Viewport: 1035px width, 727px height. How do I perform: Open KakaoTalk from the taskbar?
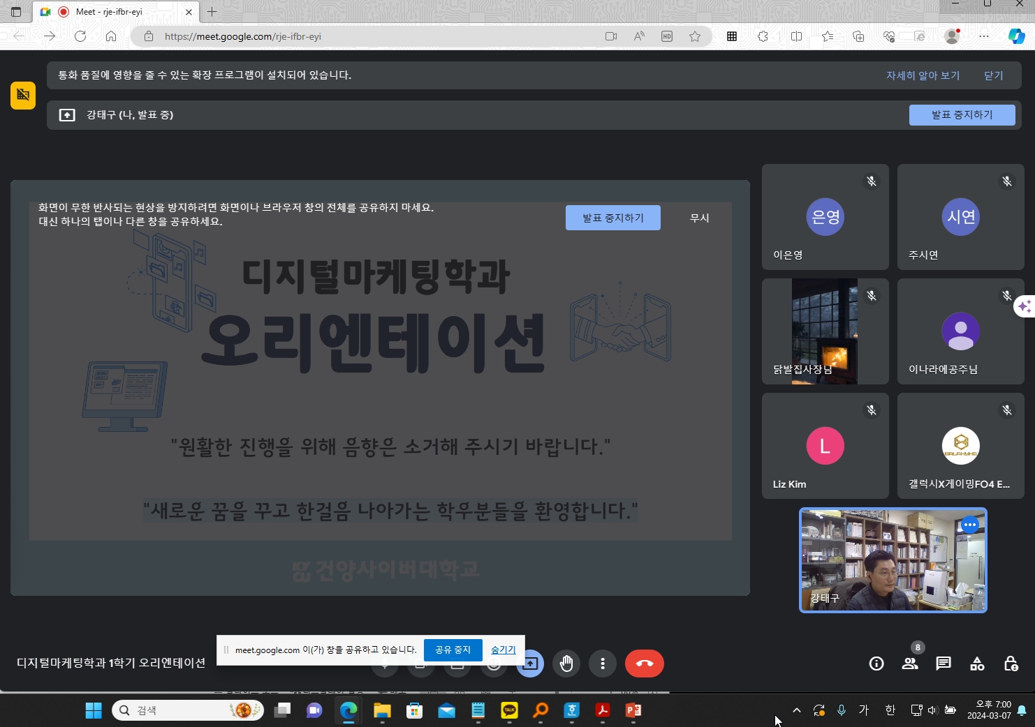click(x=509, y=710)
